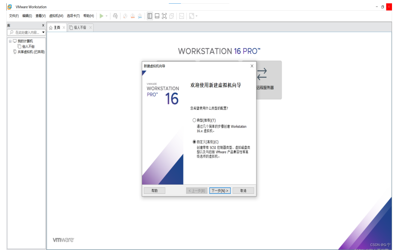Screen dimensions: 396x250
Task: Click the console view terminal icon
Action: pyautogui.click(x=182, y=16)
